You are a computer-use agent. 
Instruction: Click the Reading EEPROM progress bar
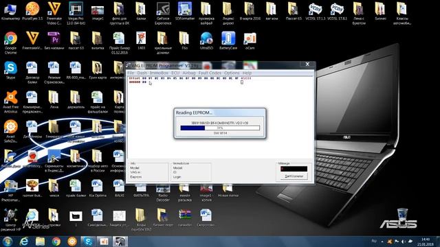pyautogui.click(x=220, y=128)
